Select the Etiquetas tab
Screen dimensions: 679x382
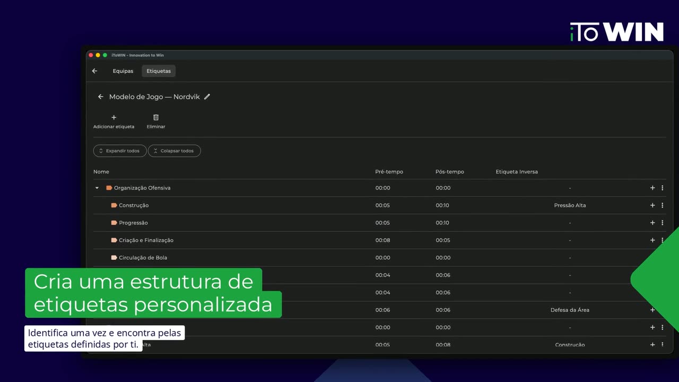point(159,71)
